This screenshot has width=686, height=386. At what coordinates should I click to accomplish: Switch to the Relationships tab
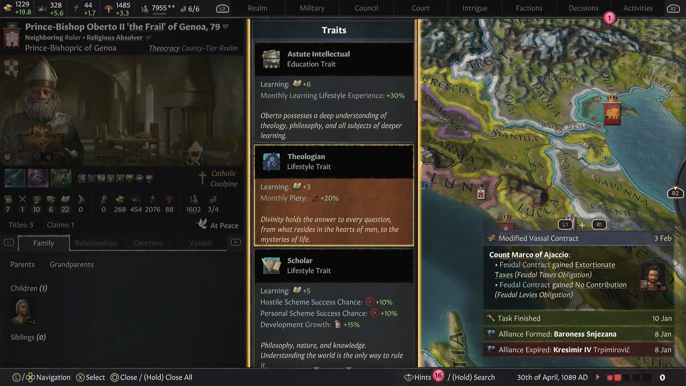point(95,243)
